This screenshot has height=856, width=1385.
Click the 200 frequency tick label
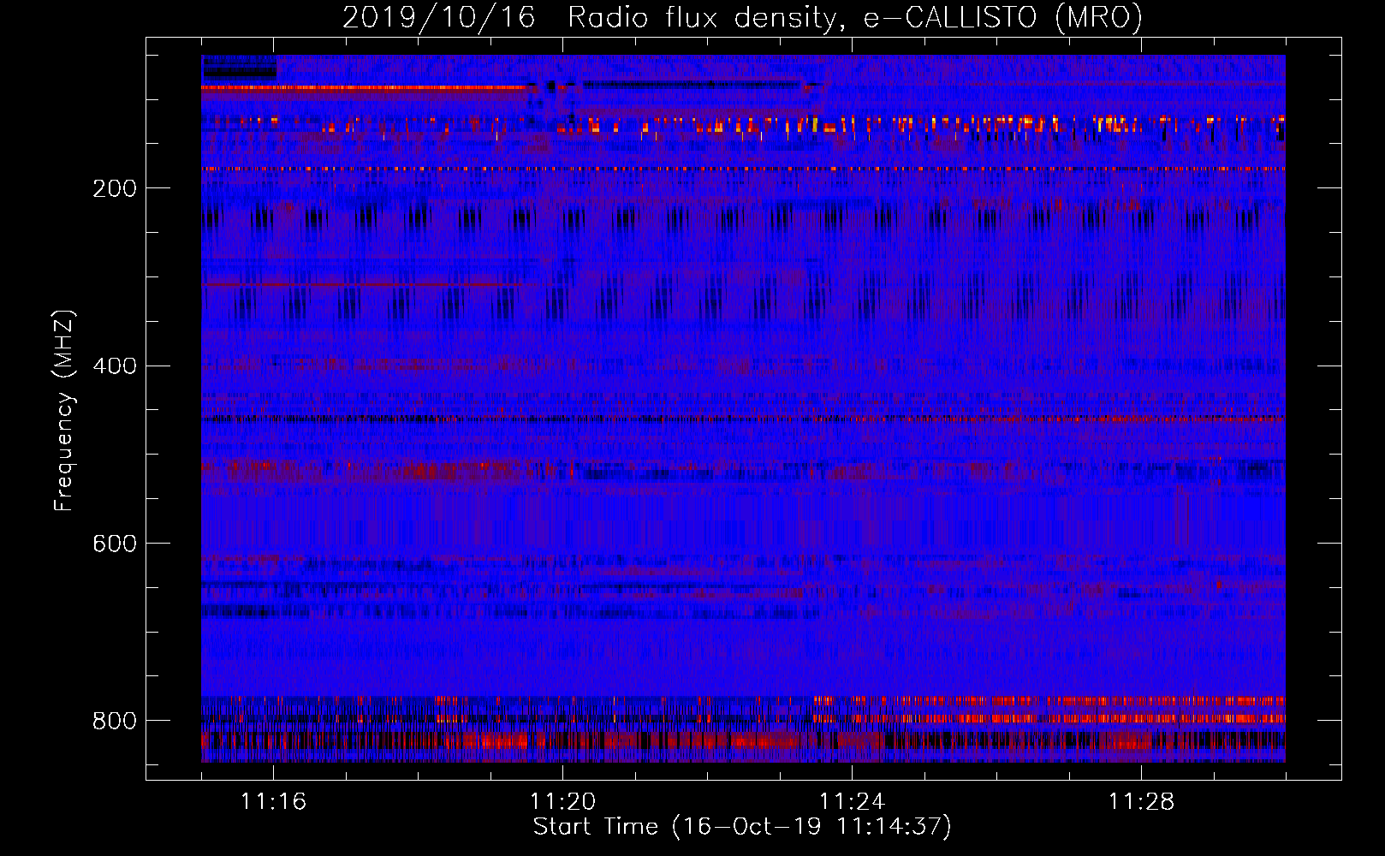[x=115, y=188]
